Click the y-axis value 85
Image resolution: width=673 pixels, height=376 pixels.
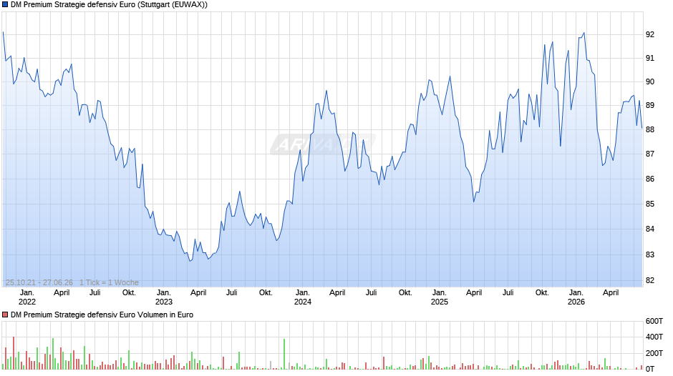[650, 204]
